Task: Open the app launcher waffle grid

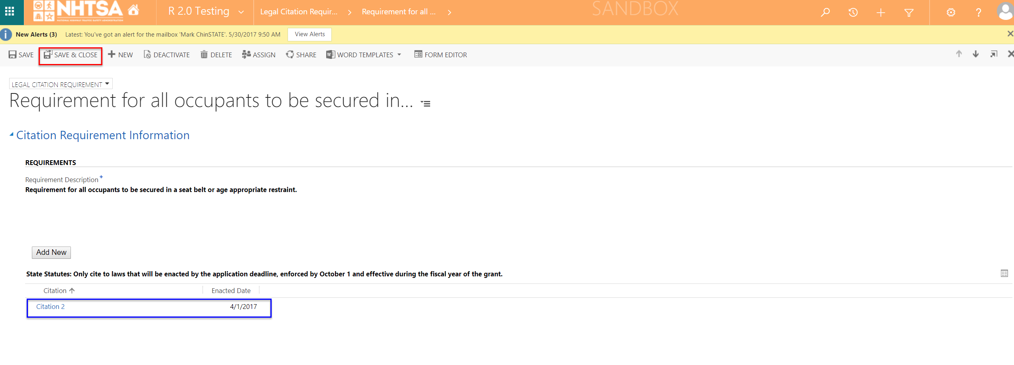Action: [x=10, y=12]
